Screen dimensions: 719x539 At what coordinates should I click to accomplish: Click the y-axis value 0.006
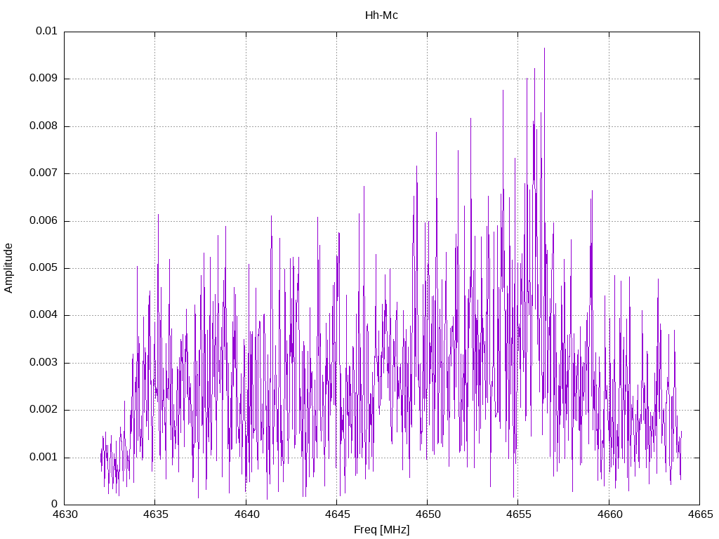pos(43,221)
